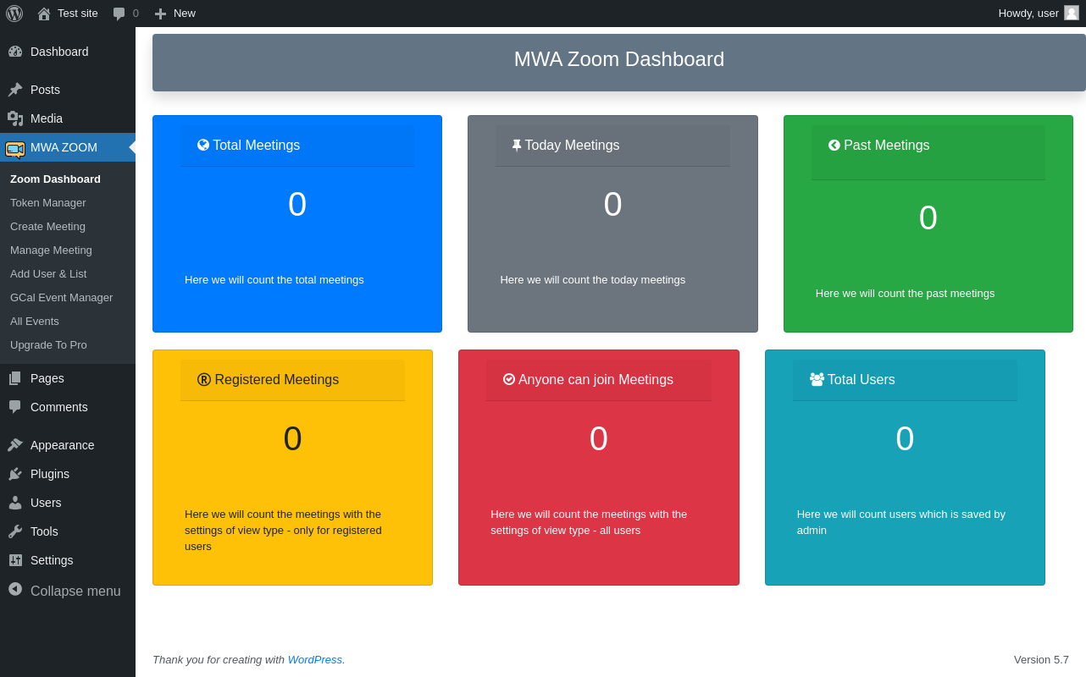Click the Anyone can join Meetings title
Viewport: 1086px width, 677px height.
(596, 380)
